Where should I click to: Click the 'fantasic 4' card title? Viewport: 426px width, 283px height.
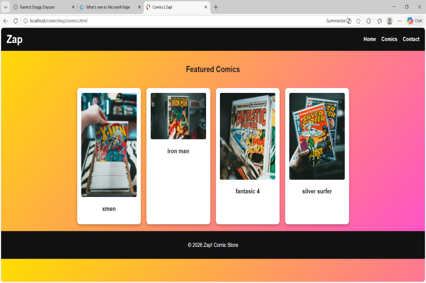[248, 191]
